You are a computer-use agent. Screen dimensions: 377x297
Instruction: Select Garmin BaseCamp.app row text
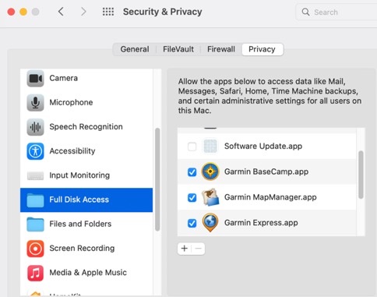click(x=266, y=171)
